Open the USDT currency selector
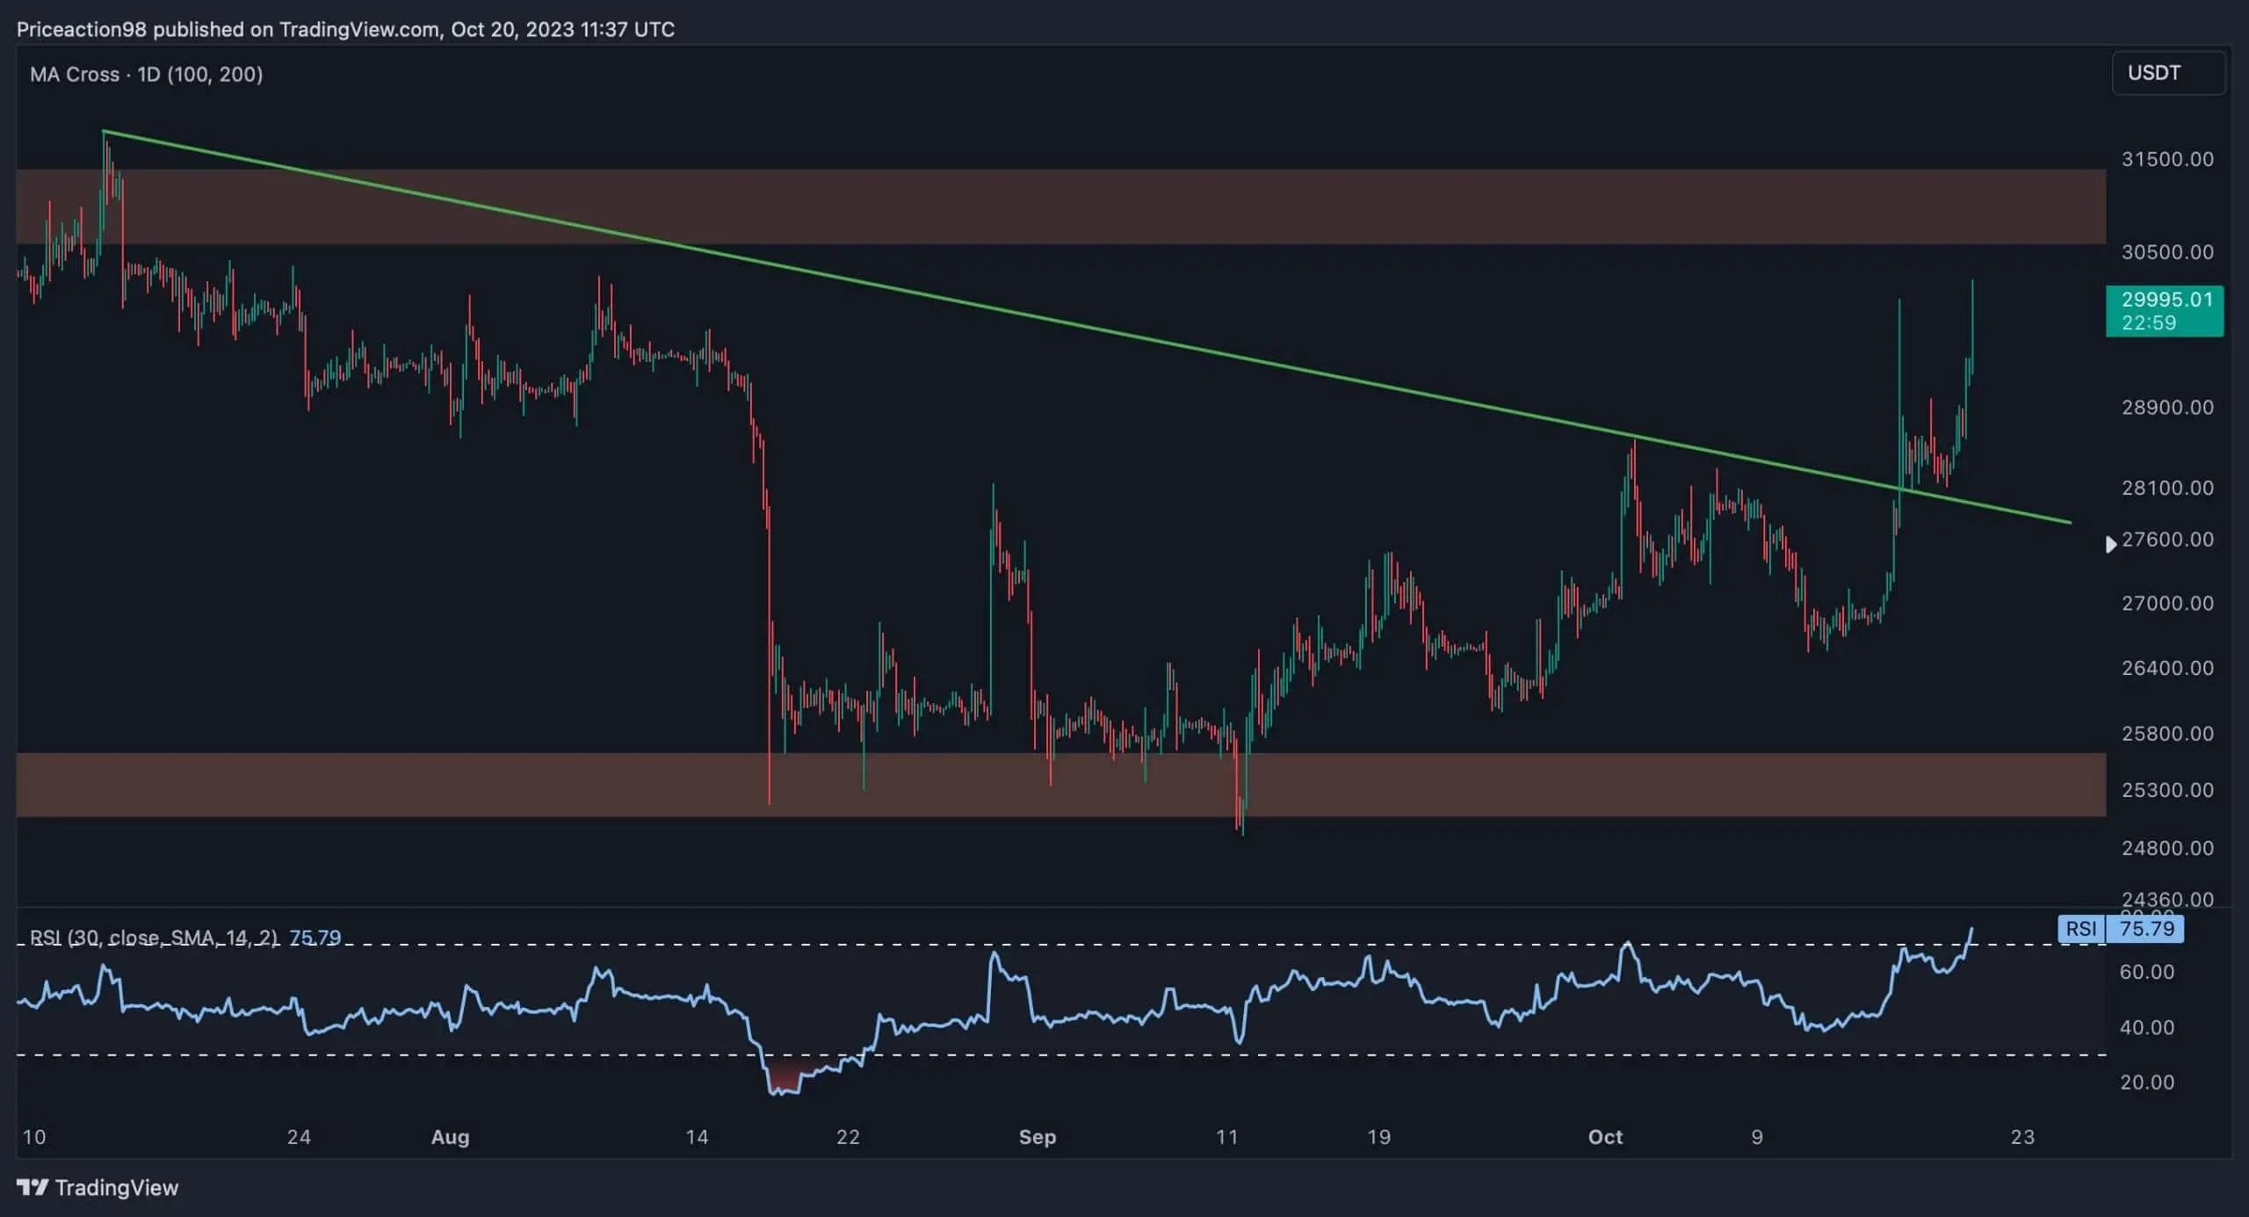Screen dimensions: 2249x1217 pos(2167,73)
